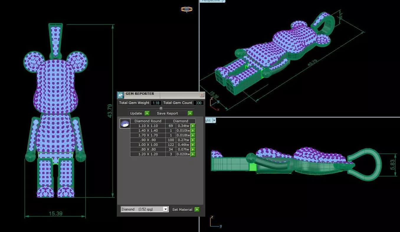This screenshot has height=232, width=400.
Task: Click the green arrow next to Update
Action: [147, 113]
